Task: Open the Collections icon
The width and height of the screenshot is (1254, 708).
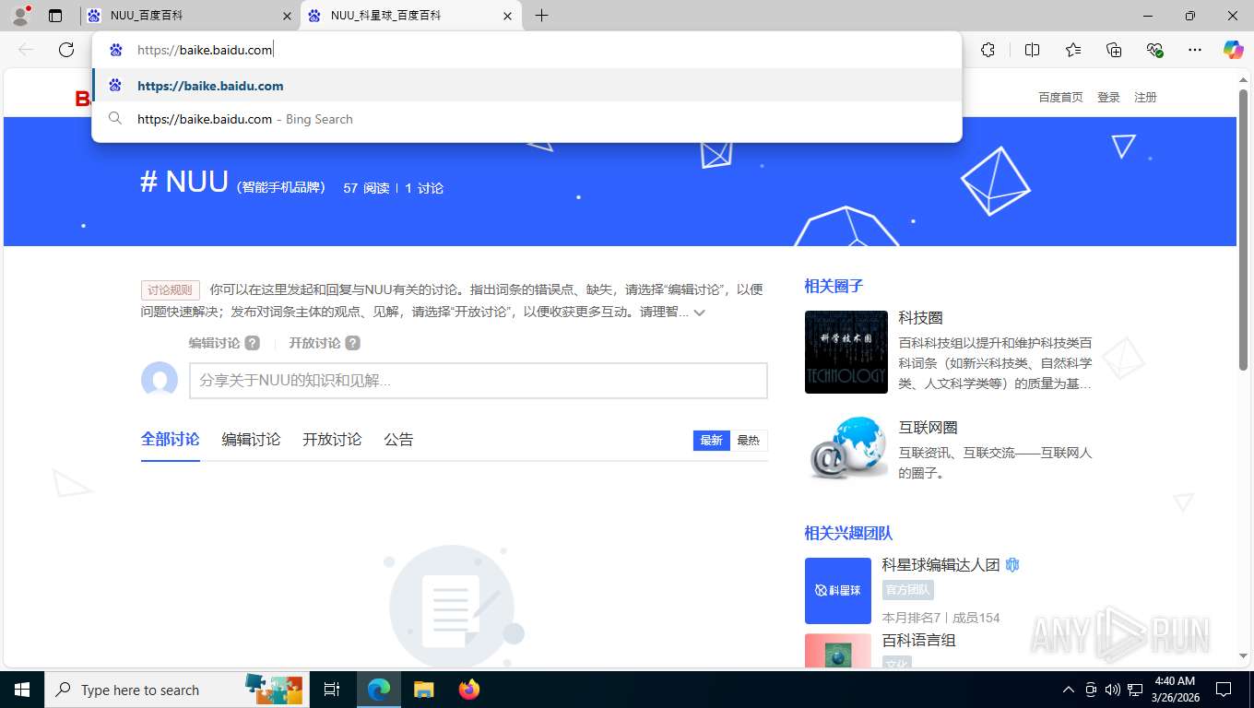Action: tap(1114, 50)
